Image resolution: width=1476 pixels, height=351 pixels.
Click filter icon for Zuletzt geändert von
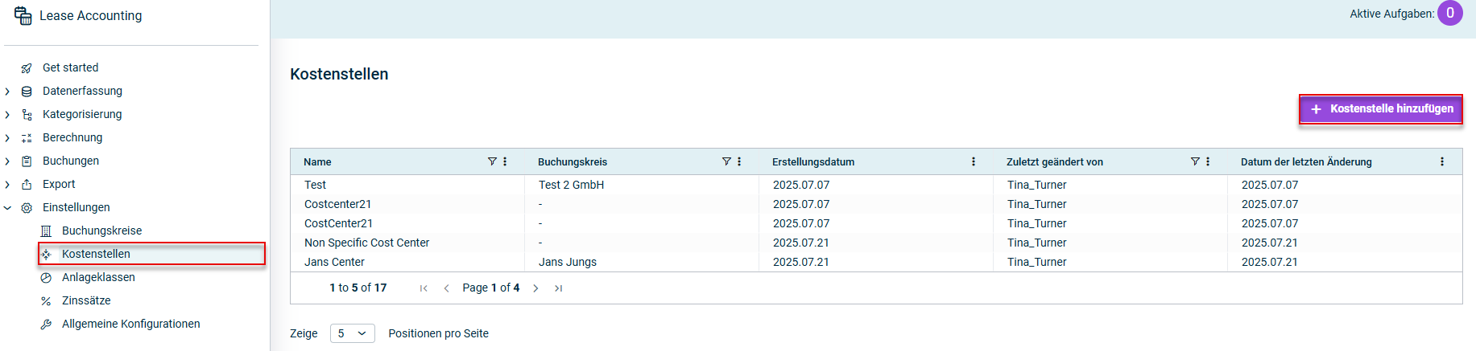(1195, 161)
